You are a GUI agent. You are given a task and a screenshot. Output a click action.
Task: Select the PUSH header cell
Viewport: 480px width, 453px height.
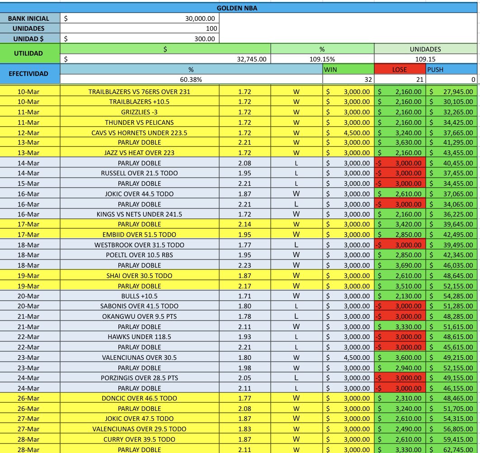click(x=451, y=69)
